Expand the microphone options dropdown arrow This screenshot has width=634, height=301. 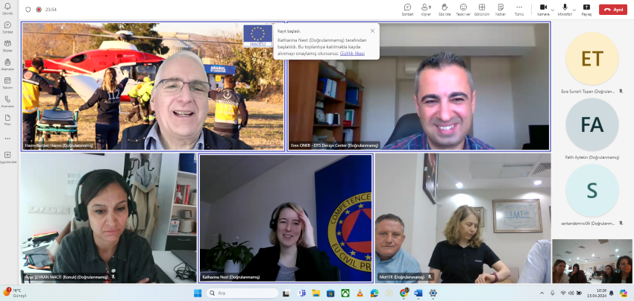click(x=574, y=9)
